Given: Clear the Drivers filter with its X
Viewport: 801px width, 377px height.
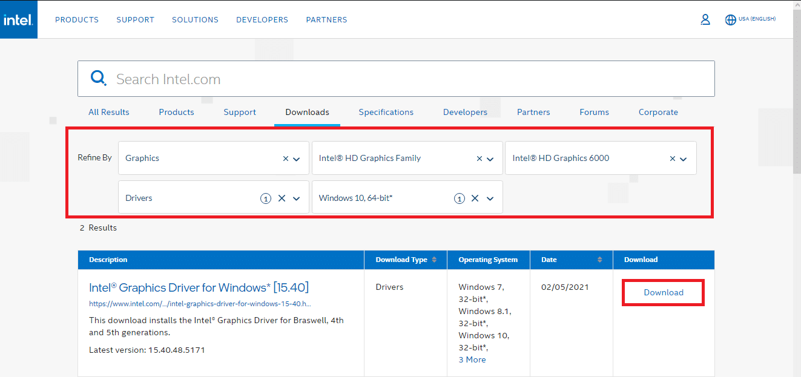Looking at the screenshot, I should tap(282, 197).
